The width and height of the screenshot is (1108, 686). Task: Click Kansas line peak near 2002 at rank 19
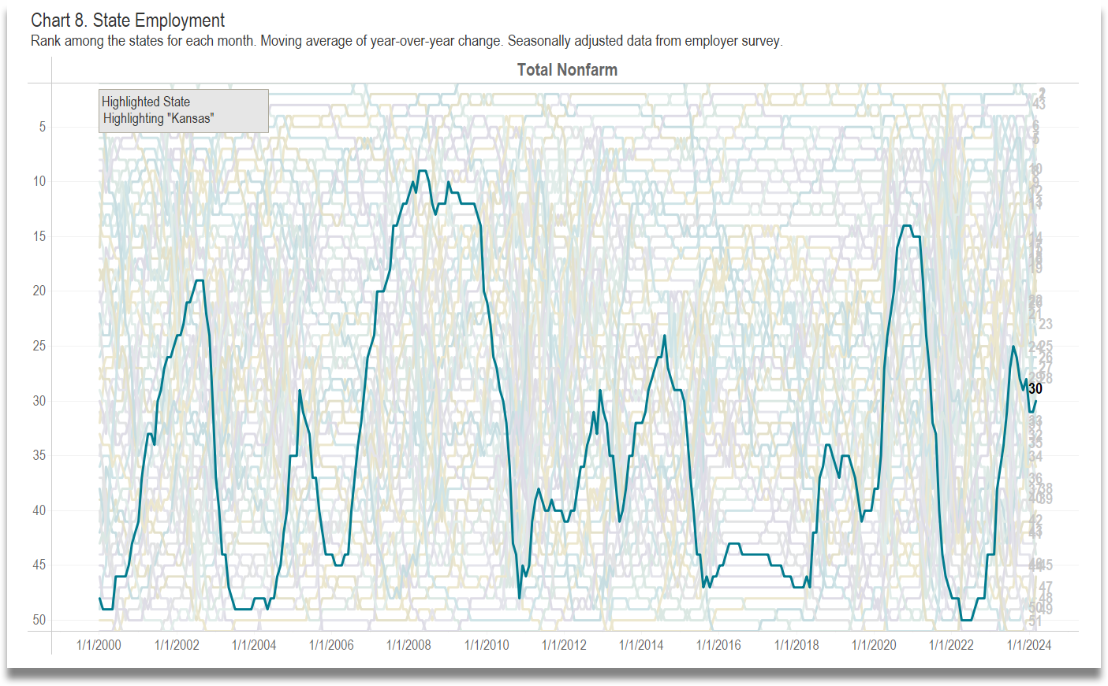pos(200,280)
